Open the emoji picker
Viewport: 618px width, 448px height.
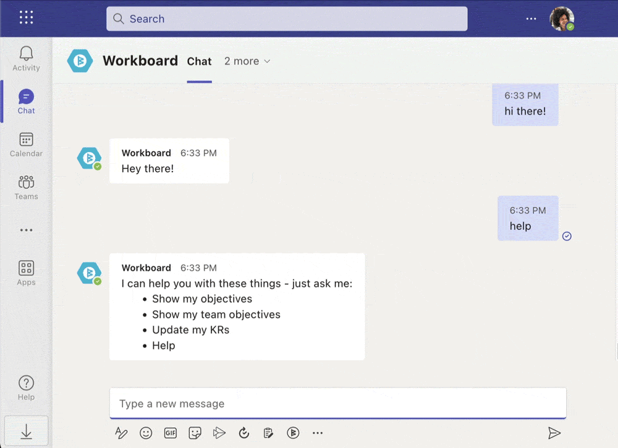click(146, 433)
